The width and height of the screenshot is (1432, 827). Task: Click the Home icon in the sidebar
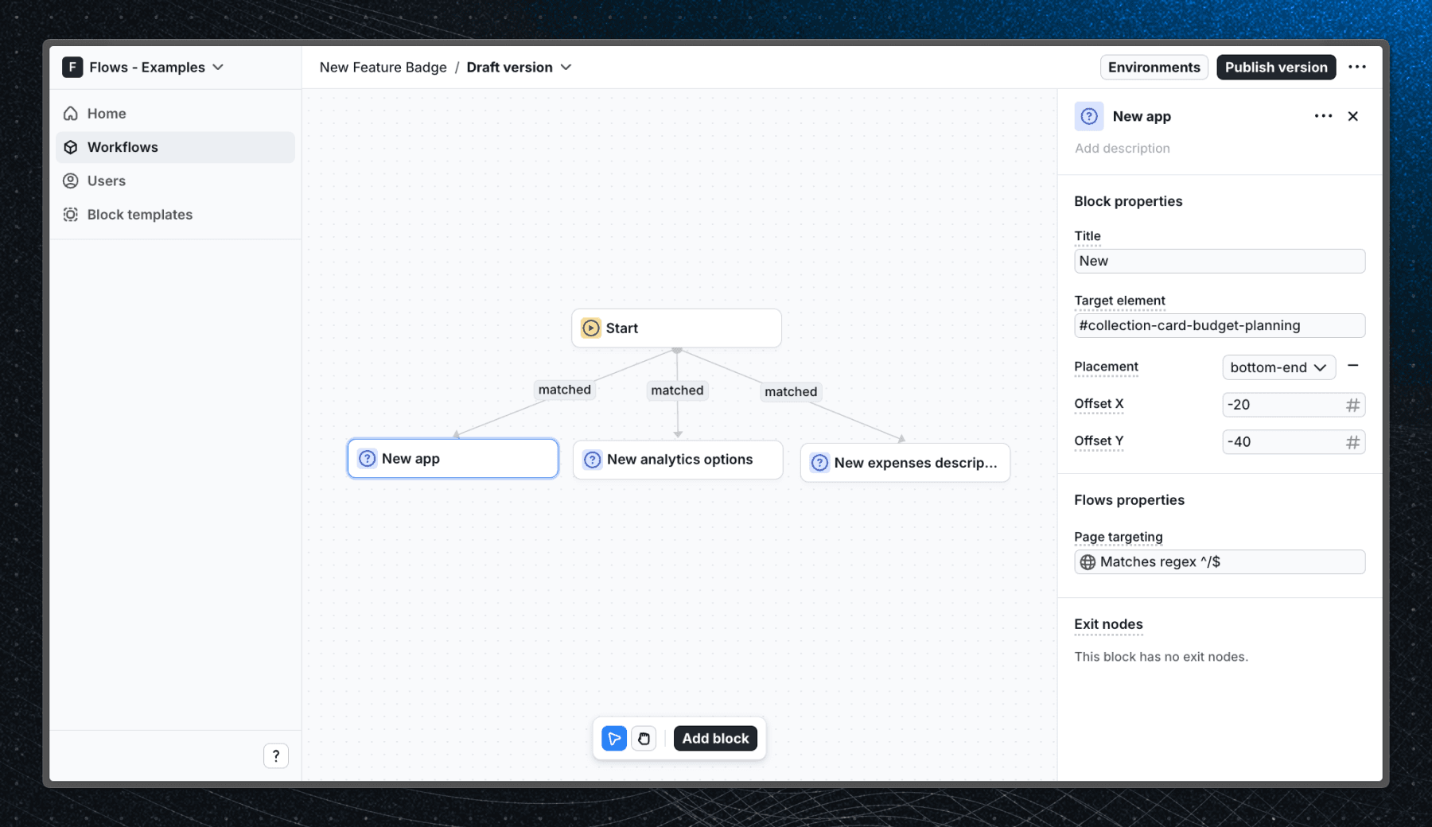[71, 113]
